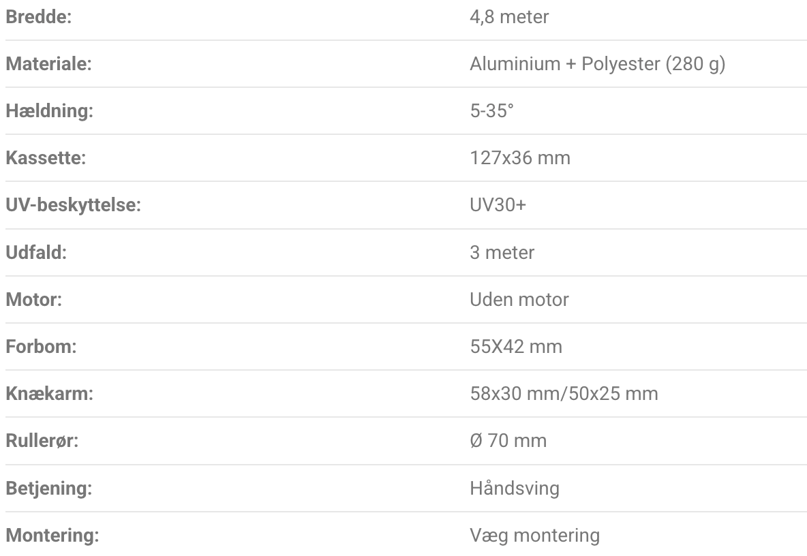Click the "Forbom:" label

tap(41, 346)
